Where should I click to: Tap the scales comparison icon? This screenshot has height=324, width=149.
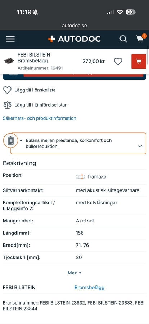click(x=7, y=105)
